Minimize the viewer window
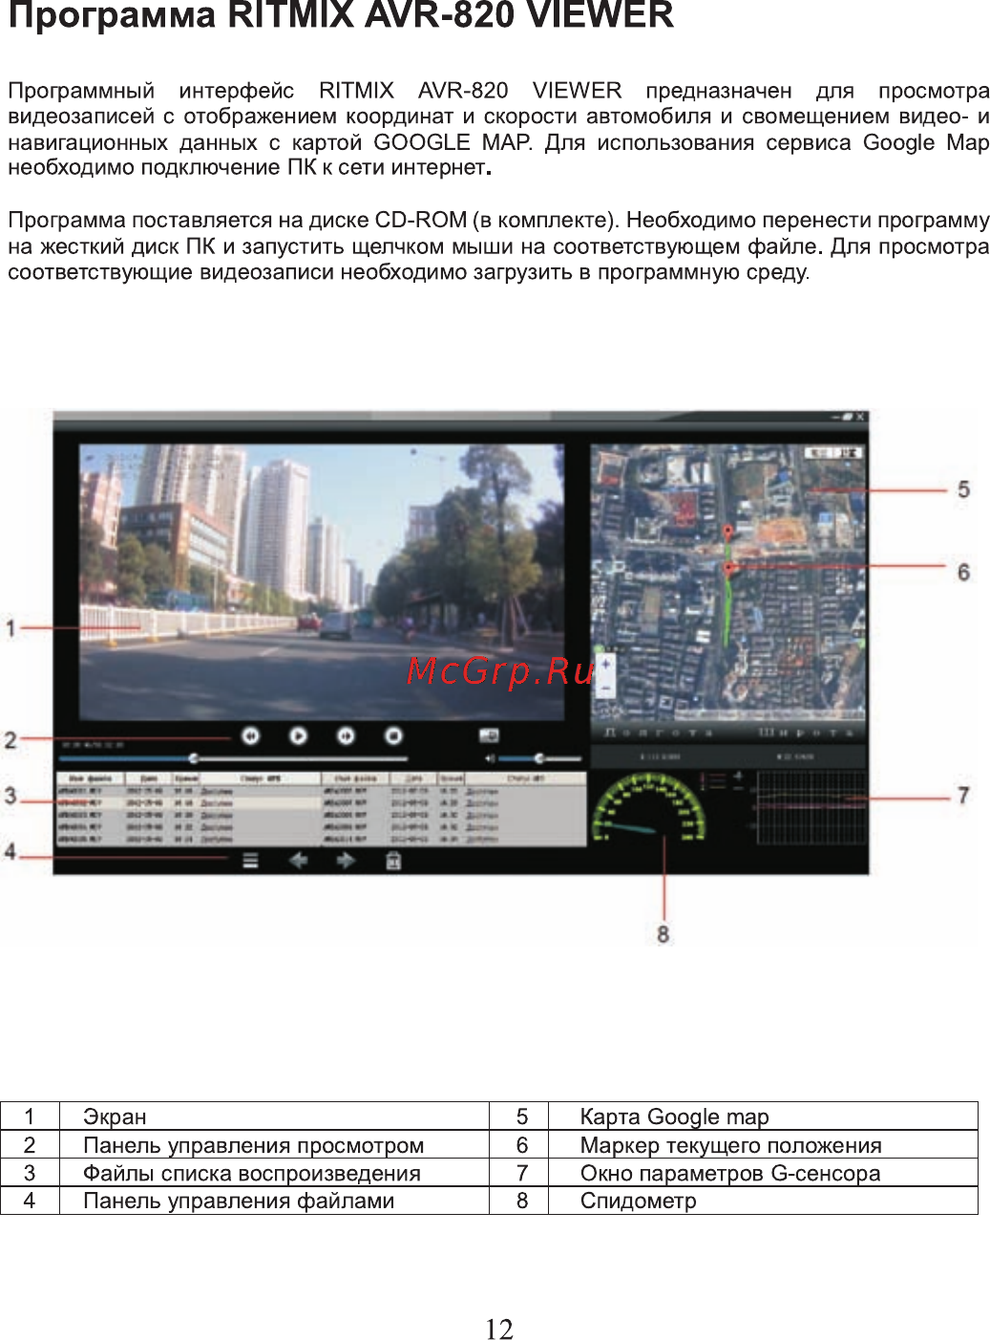 (x=835, y=417)
